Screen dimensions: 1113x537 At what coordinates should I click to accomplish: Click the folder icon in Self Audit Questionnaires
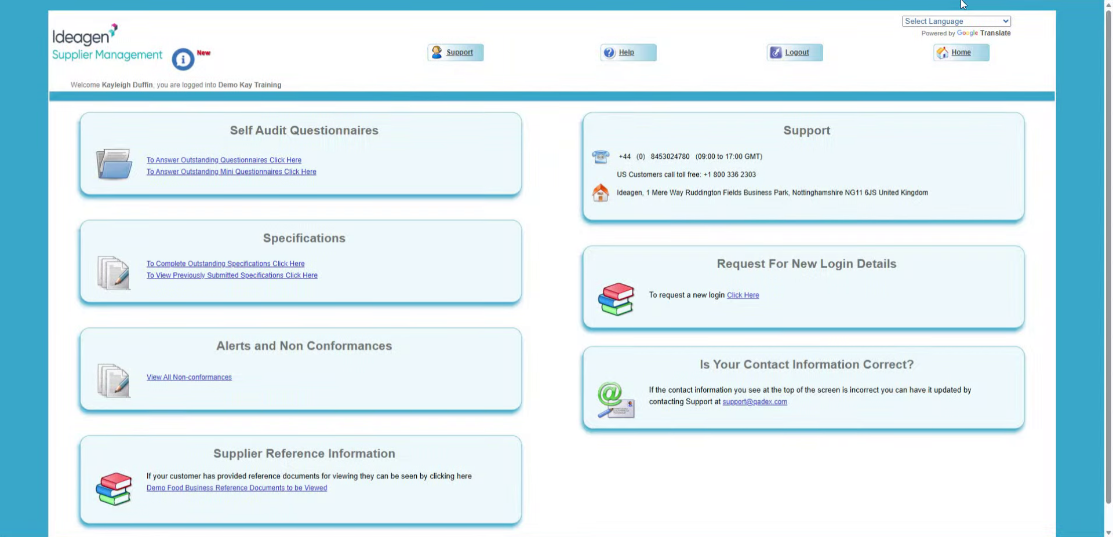pyautogui.click(x=114, y=164)
